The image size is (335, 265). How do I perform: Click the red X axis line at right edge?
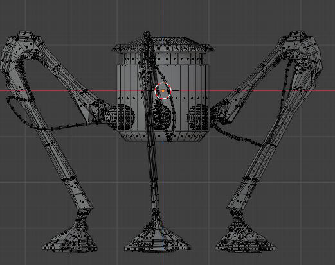[328, 91]
